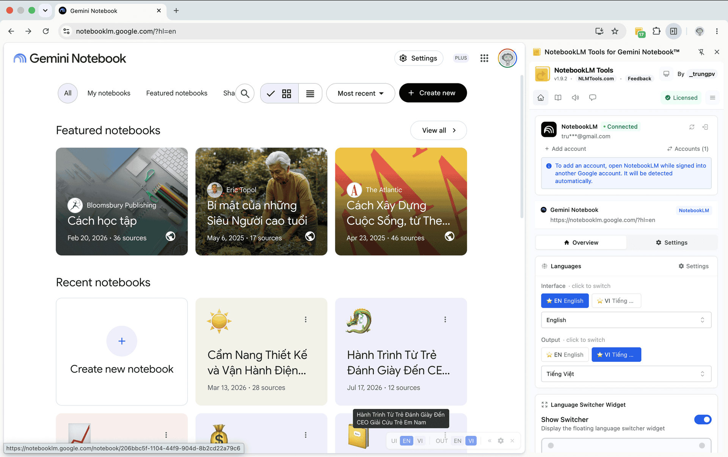
Task: Switch to the Overview tab
Action: click(581, 243)
